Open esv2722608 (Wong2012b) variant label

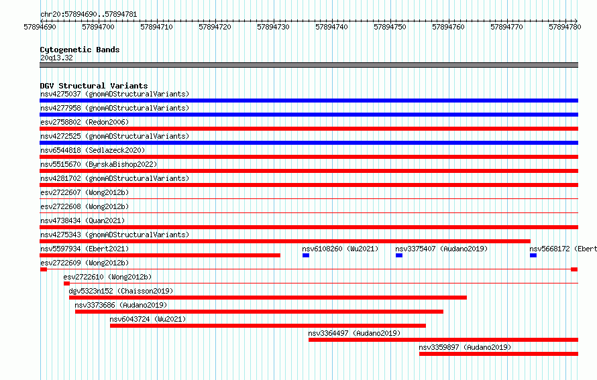pos(85,206)
